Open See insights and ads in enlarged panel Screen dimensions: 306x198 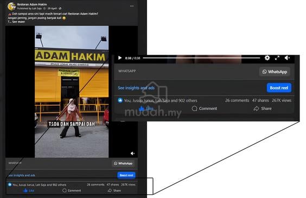click(136, 88)
